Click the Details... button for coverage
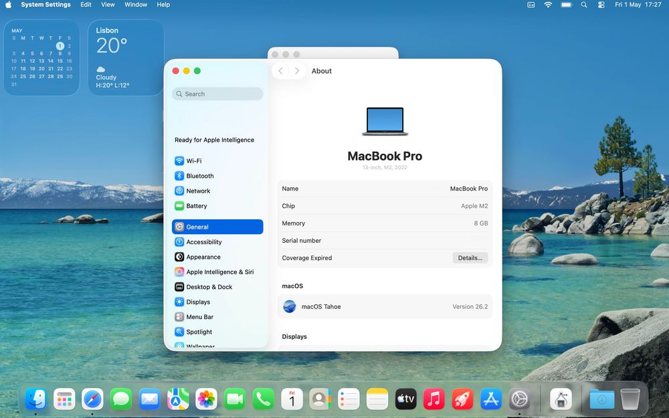The width and height of the screenshot is (669, 418). click(470, 257)
